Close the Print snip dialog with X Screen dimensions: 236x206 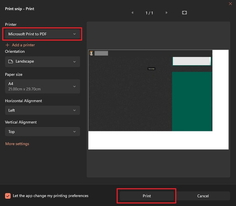point(230,4)
